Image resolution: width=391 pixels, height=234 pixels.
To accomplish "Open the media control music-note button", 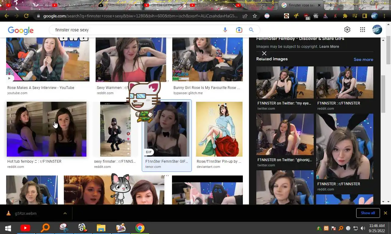I will (355, 16).
